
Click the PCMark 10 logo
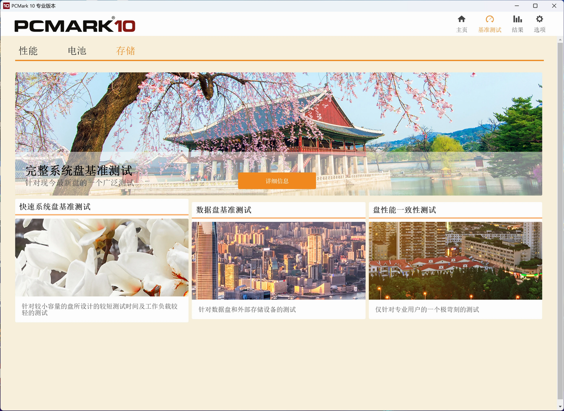75,25
